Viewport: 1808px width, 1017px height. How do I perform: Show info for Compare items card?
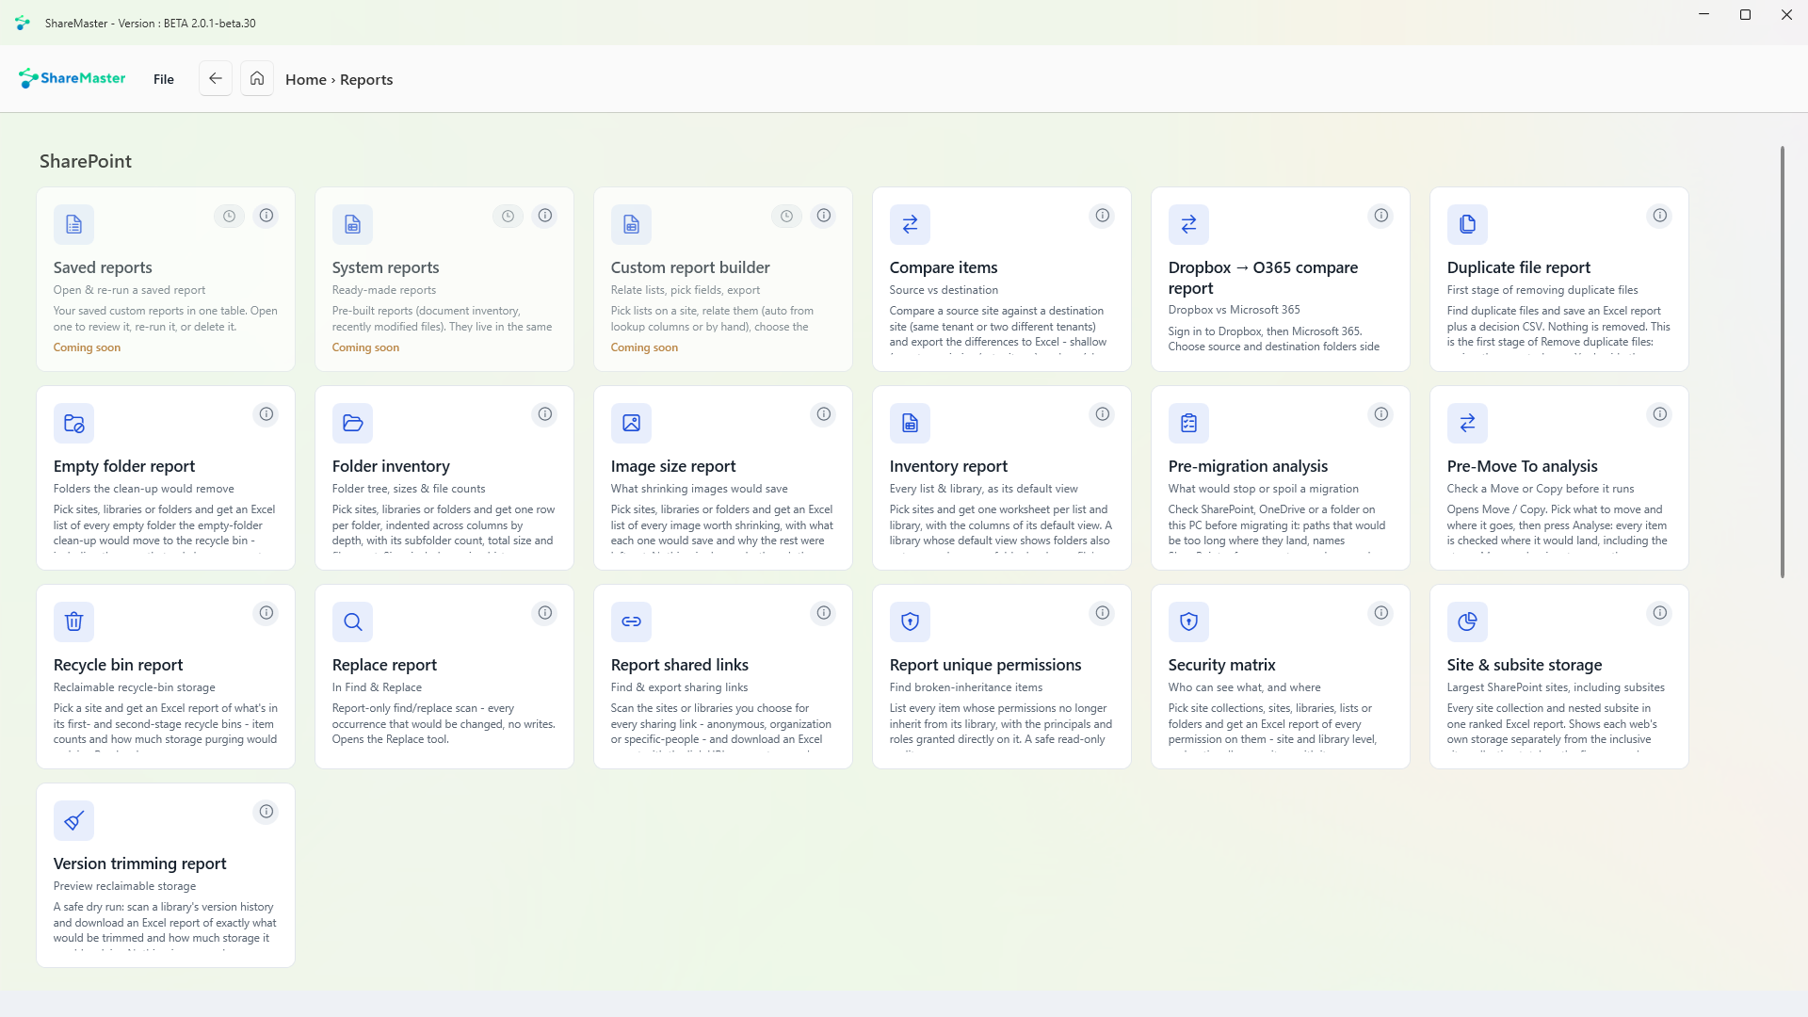[1102, 216]
